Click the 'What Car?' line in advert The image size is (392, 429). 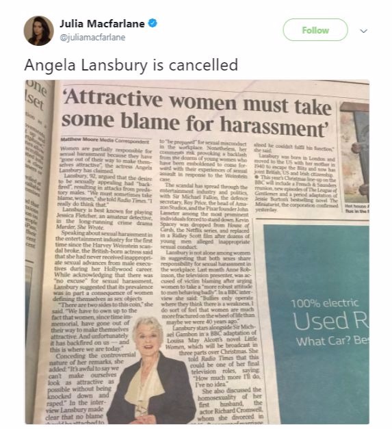tap(332, 341)
